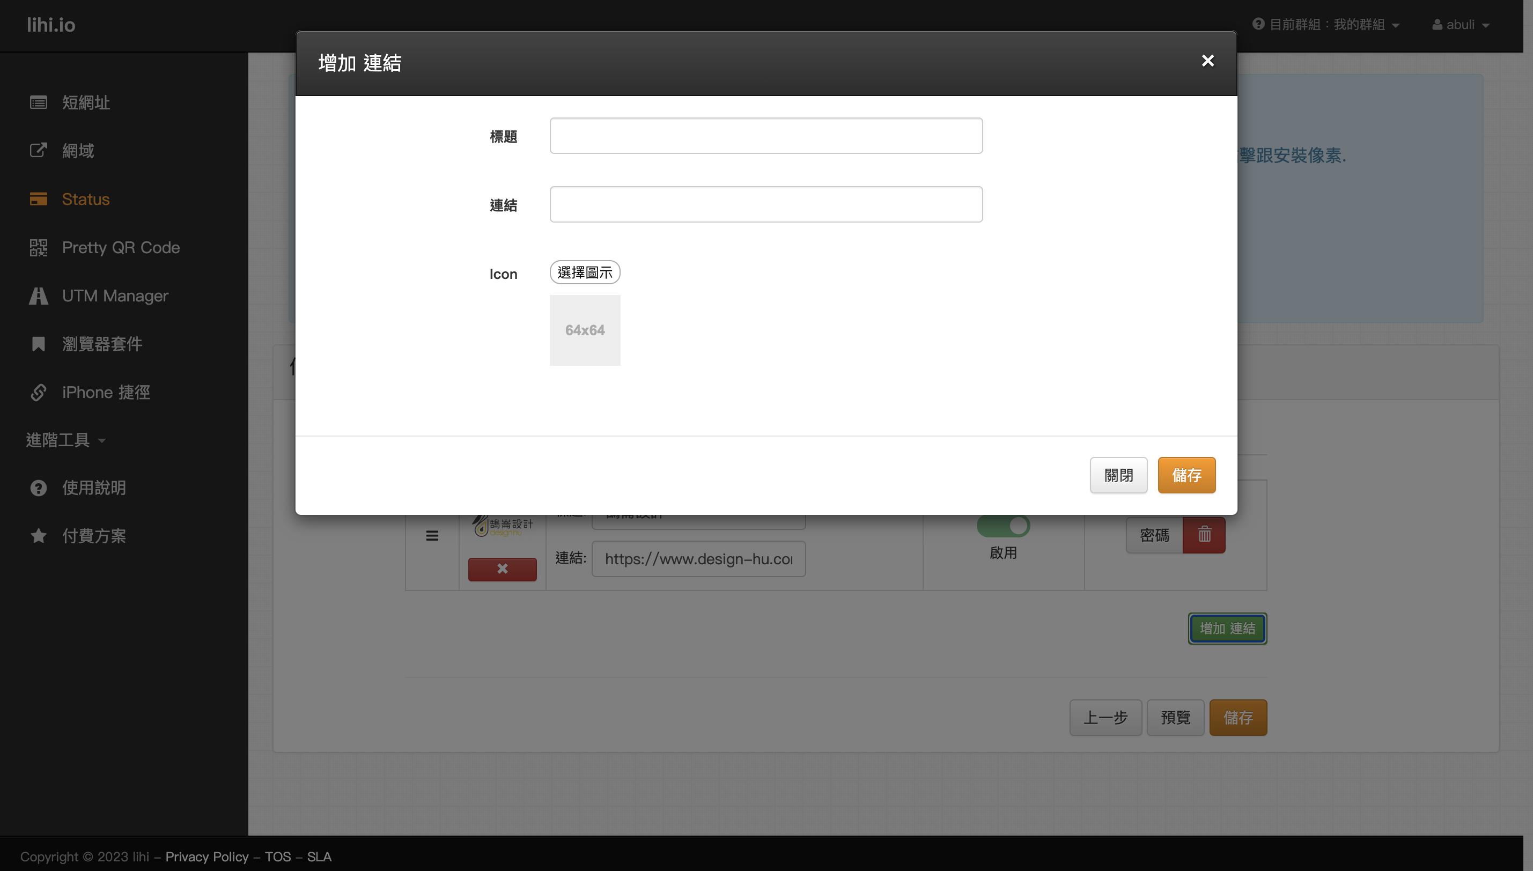Click the help icon beside 目前群組

tap(1258, 24)
